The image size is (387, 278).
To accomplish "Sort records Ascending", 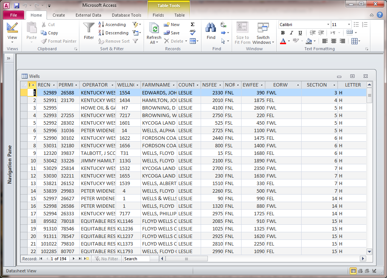I will pyautogui.click(x=112, y=25).
